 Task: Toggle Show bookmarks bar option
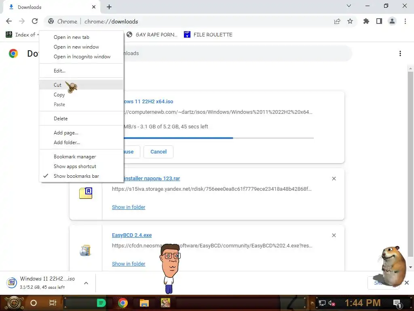tap(81, 176)
